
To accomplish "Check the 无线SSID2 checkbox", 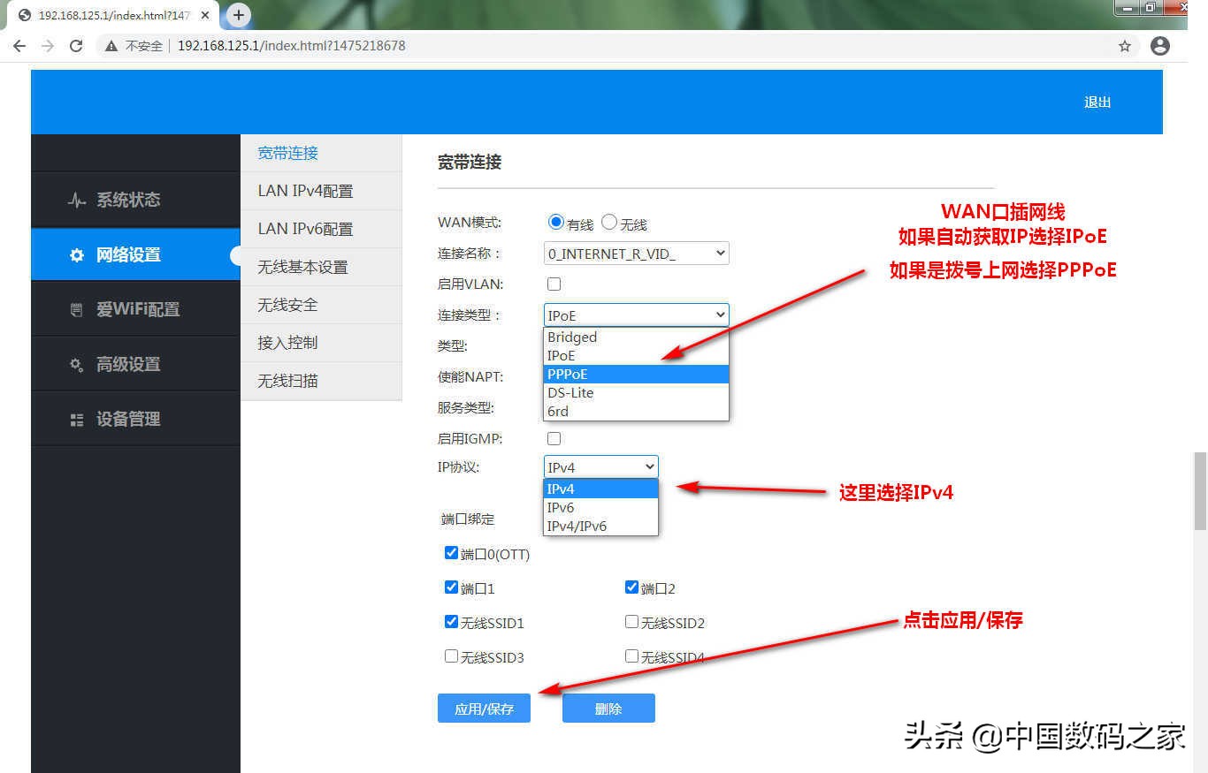I will [x=631, y=621].
